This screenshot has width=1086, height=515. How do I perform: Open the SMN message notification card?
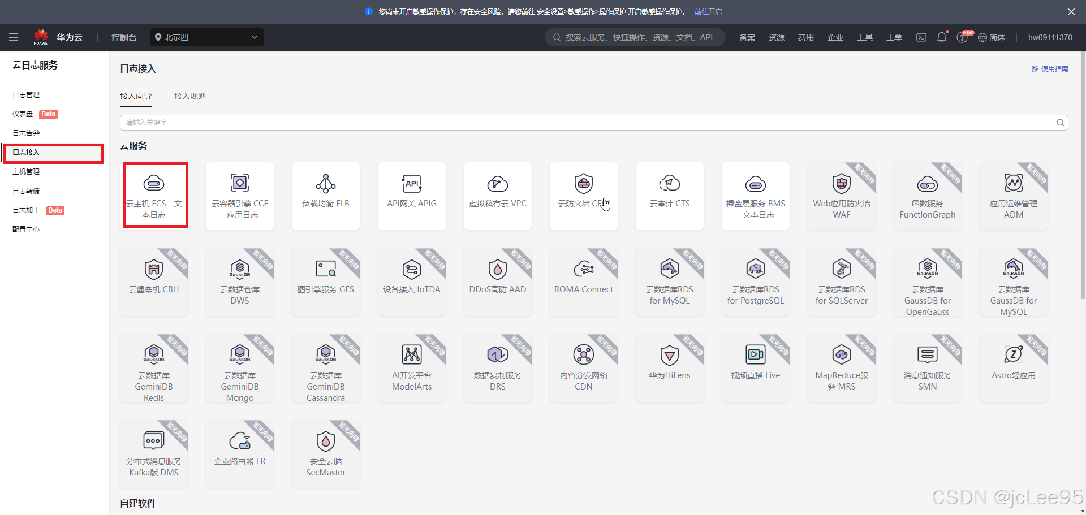(928, 367)
